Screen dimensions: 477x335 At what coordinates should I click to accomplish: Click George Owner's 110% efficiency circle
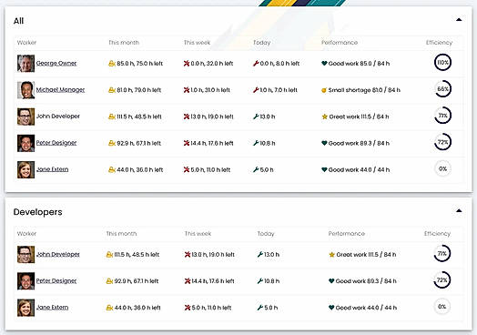point(442,63)
